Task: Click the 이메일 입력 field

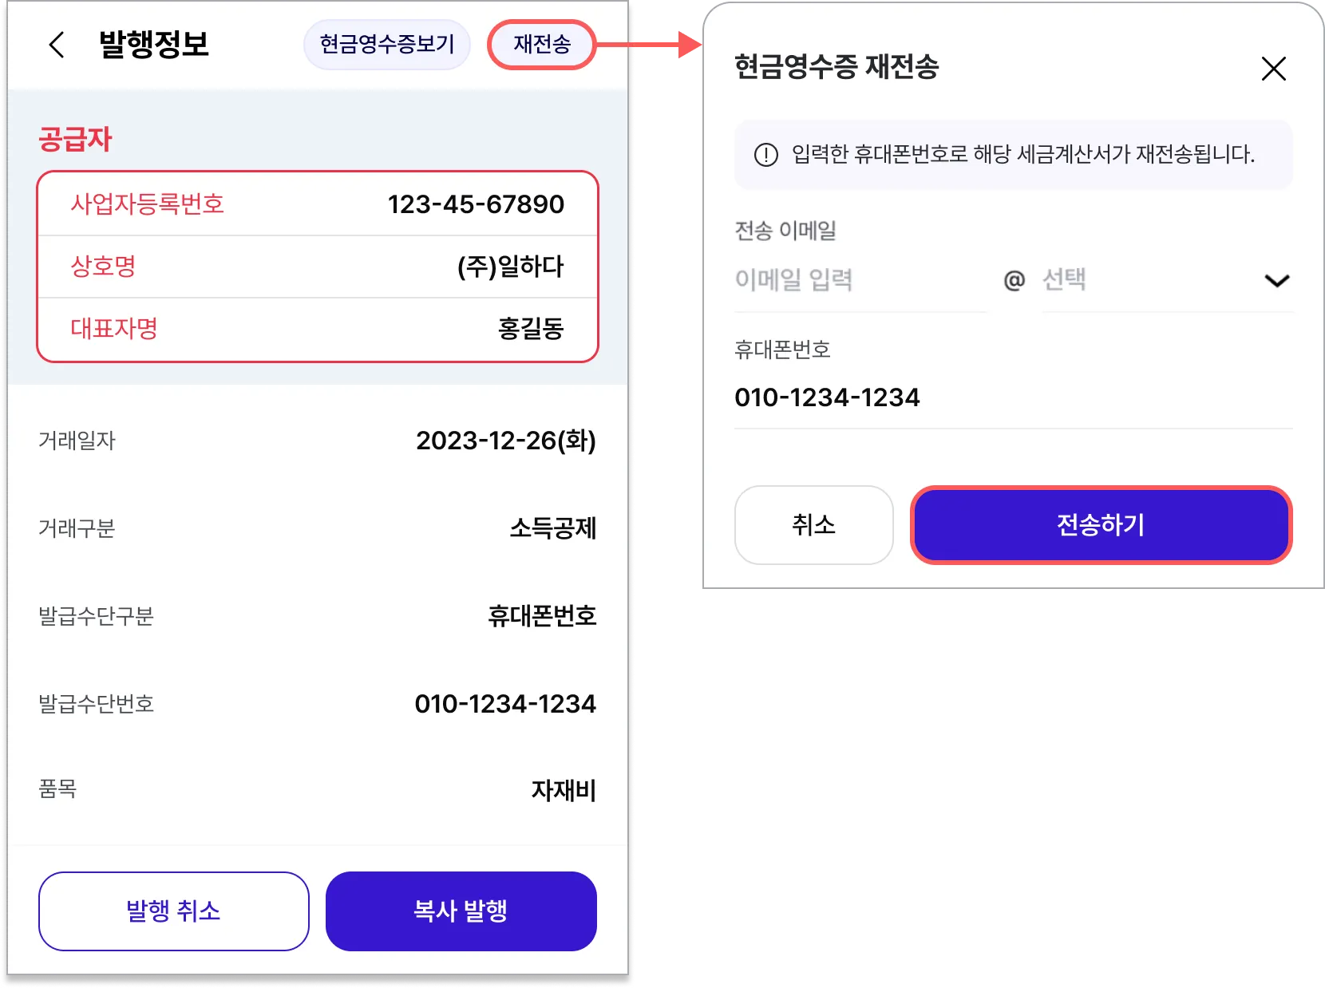Action: 858,280
